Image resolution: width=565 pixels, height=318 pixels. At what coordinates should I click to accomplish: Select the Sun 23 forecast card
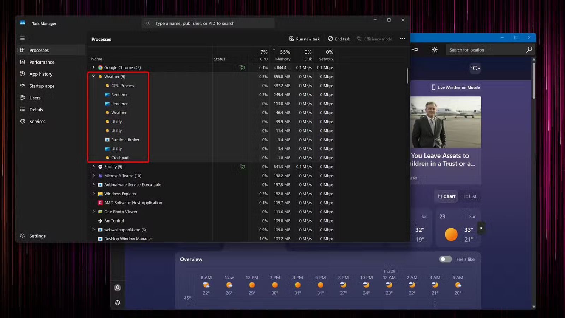458,228
